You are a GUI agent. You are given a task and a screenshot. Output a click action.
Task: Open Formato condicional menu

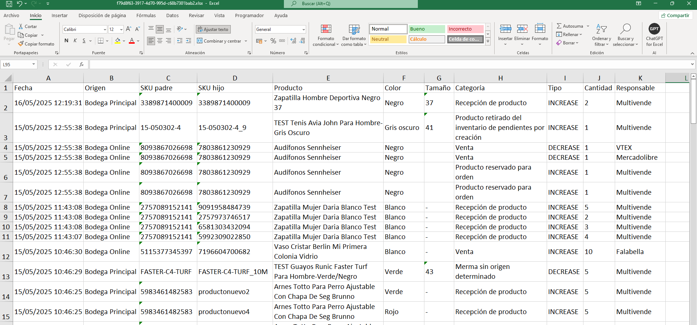326,35
